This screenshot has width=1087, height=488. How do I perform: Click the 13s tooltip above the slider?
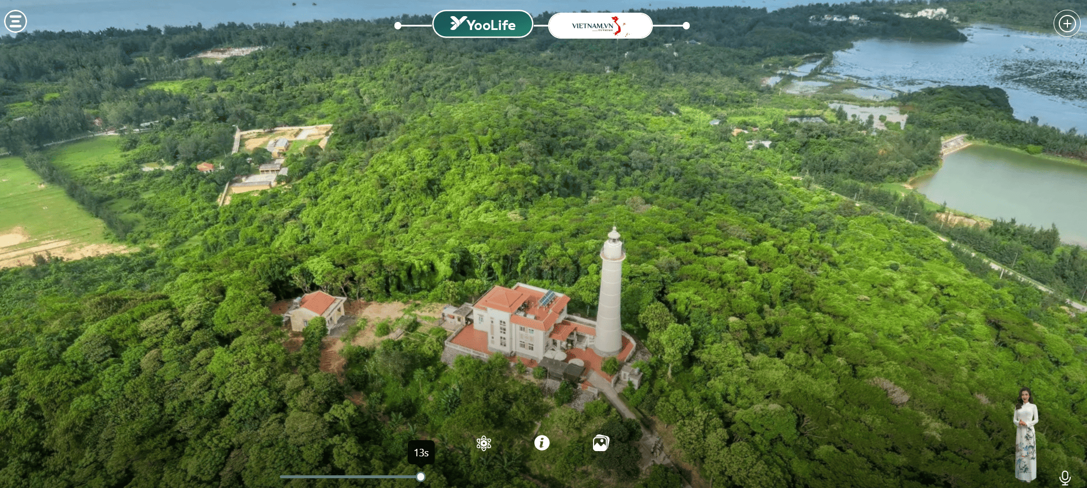(421, 453)
